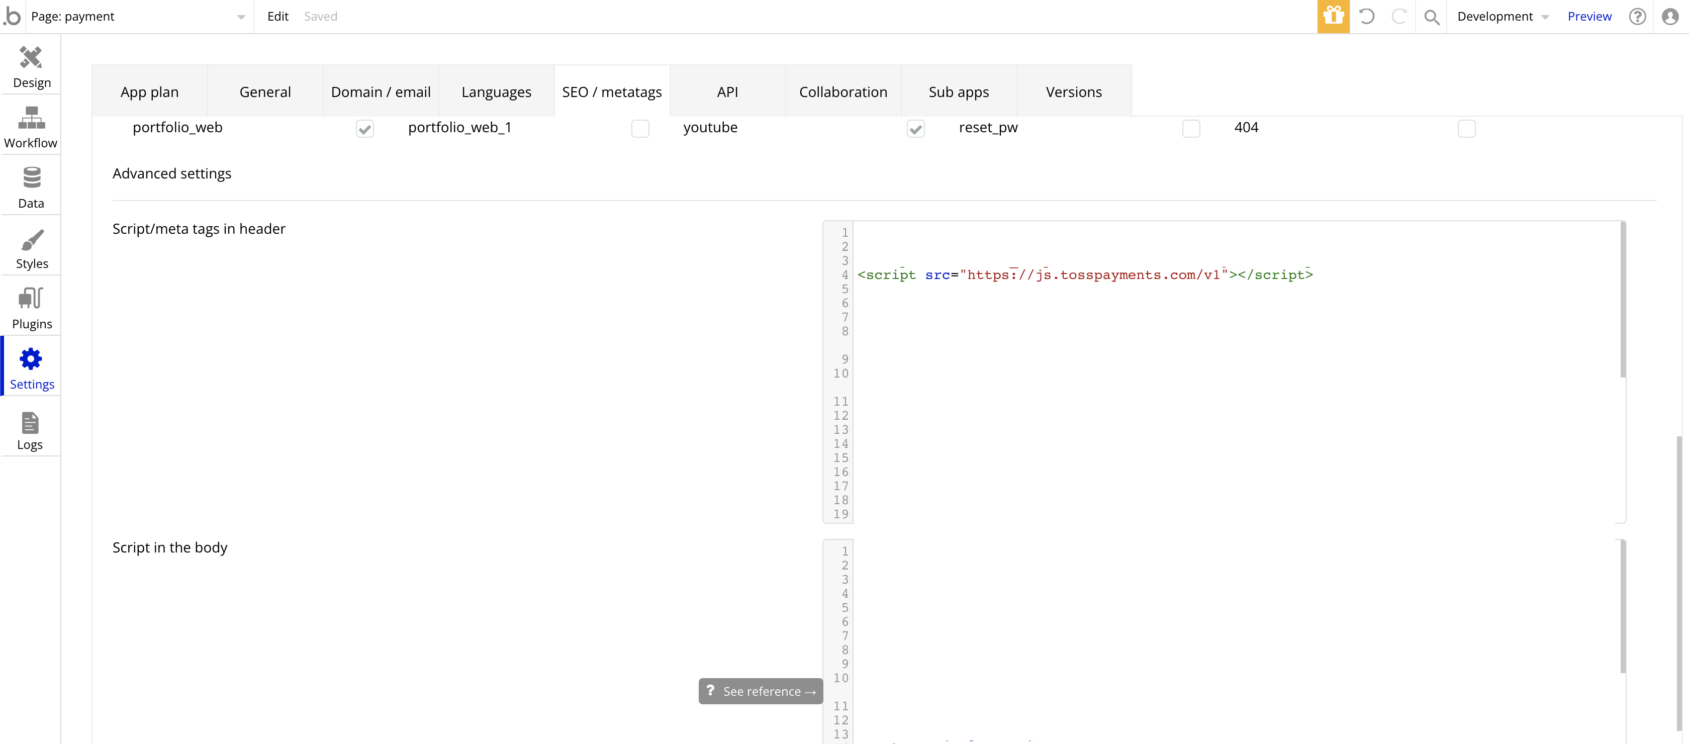1689x744 pixels.
Task: Click the Script/meta tags in header label
Action: tap(199, 229)
